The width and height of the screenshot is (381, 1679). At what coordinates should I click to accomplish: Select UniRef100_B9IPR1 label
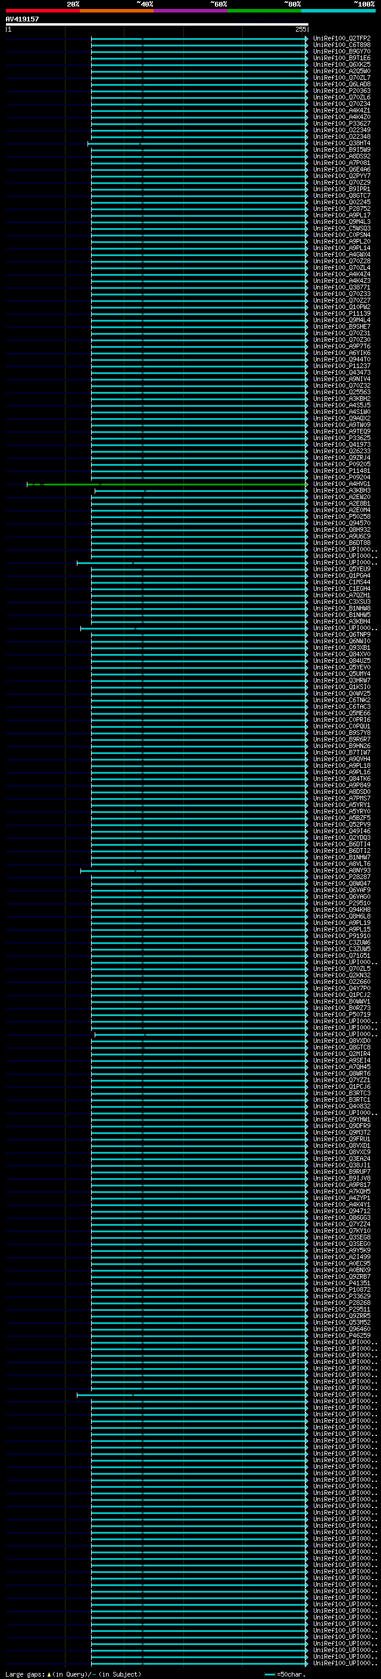tap(342, 189)
